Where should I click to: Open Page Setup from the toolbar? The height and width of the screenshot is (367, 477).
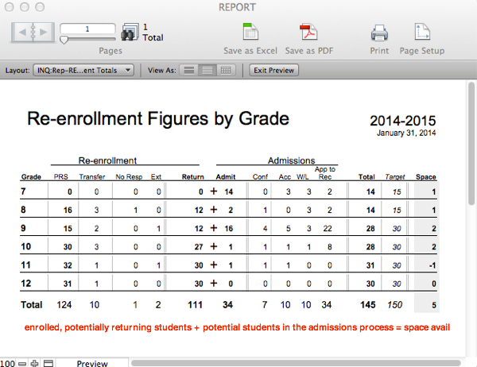click(421, 33)
